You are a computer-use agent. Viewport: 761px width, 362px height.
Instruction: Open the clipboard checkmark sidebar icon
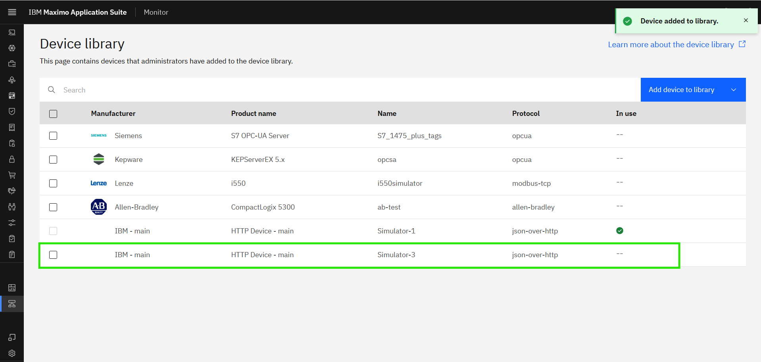[12, 239]
